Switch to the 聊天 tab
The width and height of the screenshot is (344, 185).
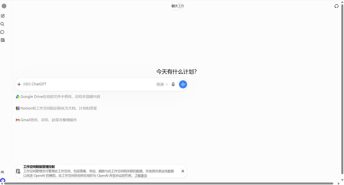point(175,6)
